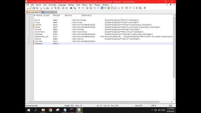Undo the last edit
The image size is (201, 113).
tap(63, 8)
